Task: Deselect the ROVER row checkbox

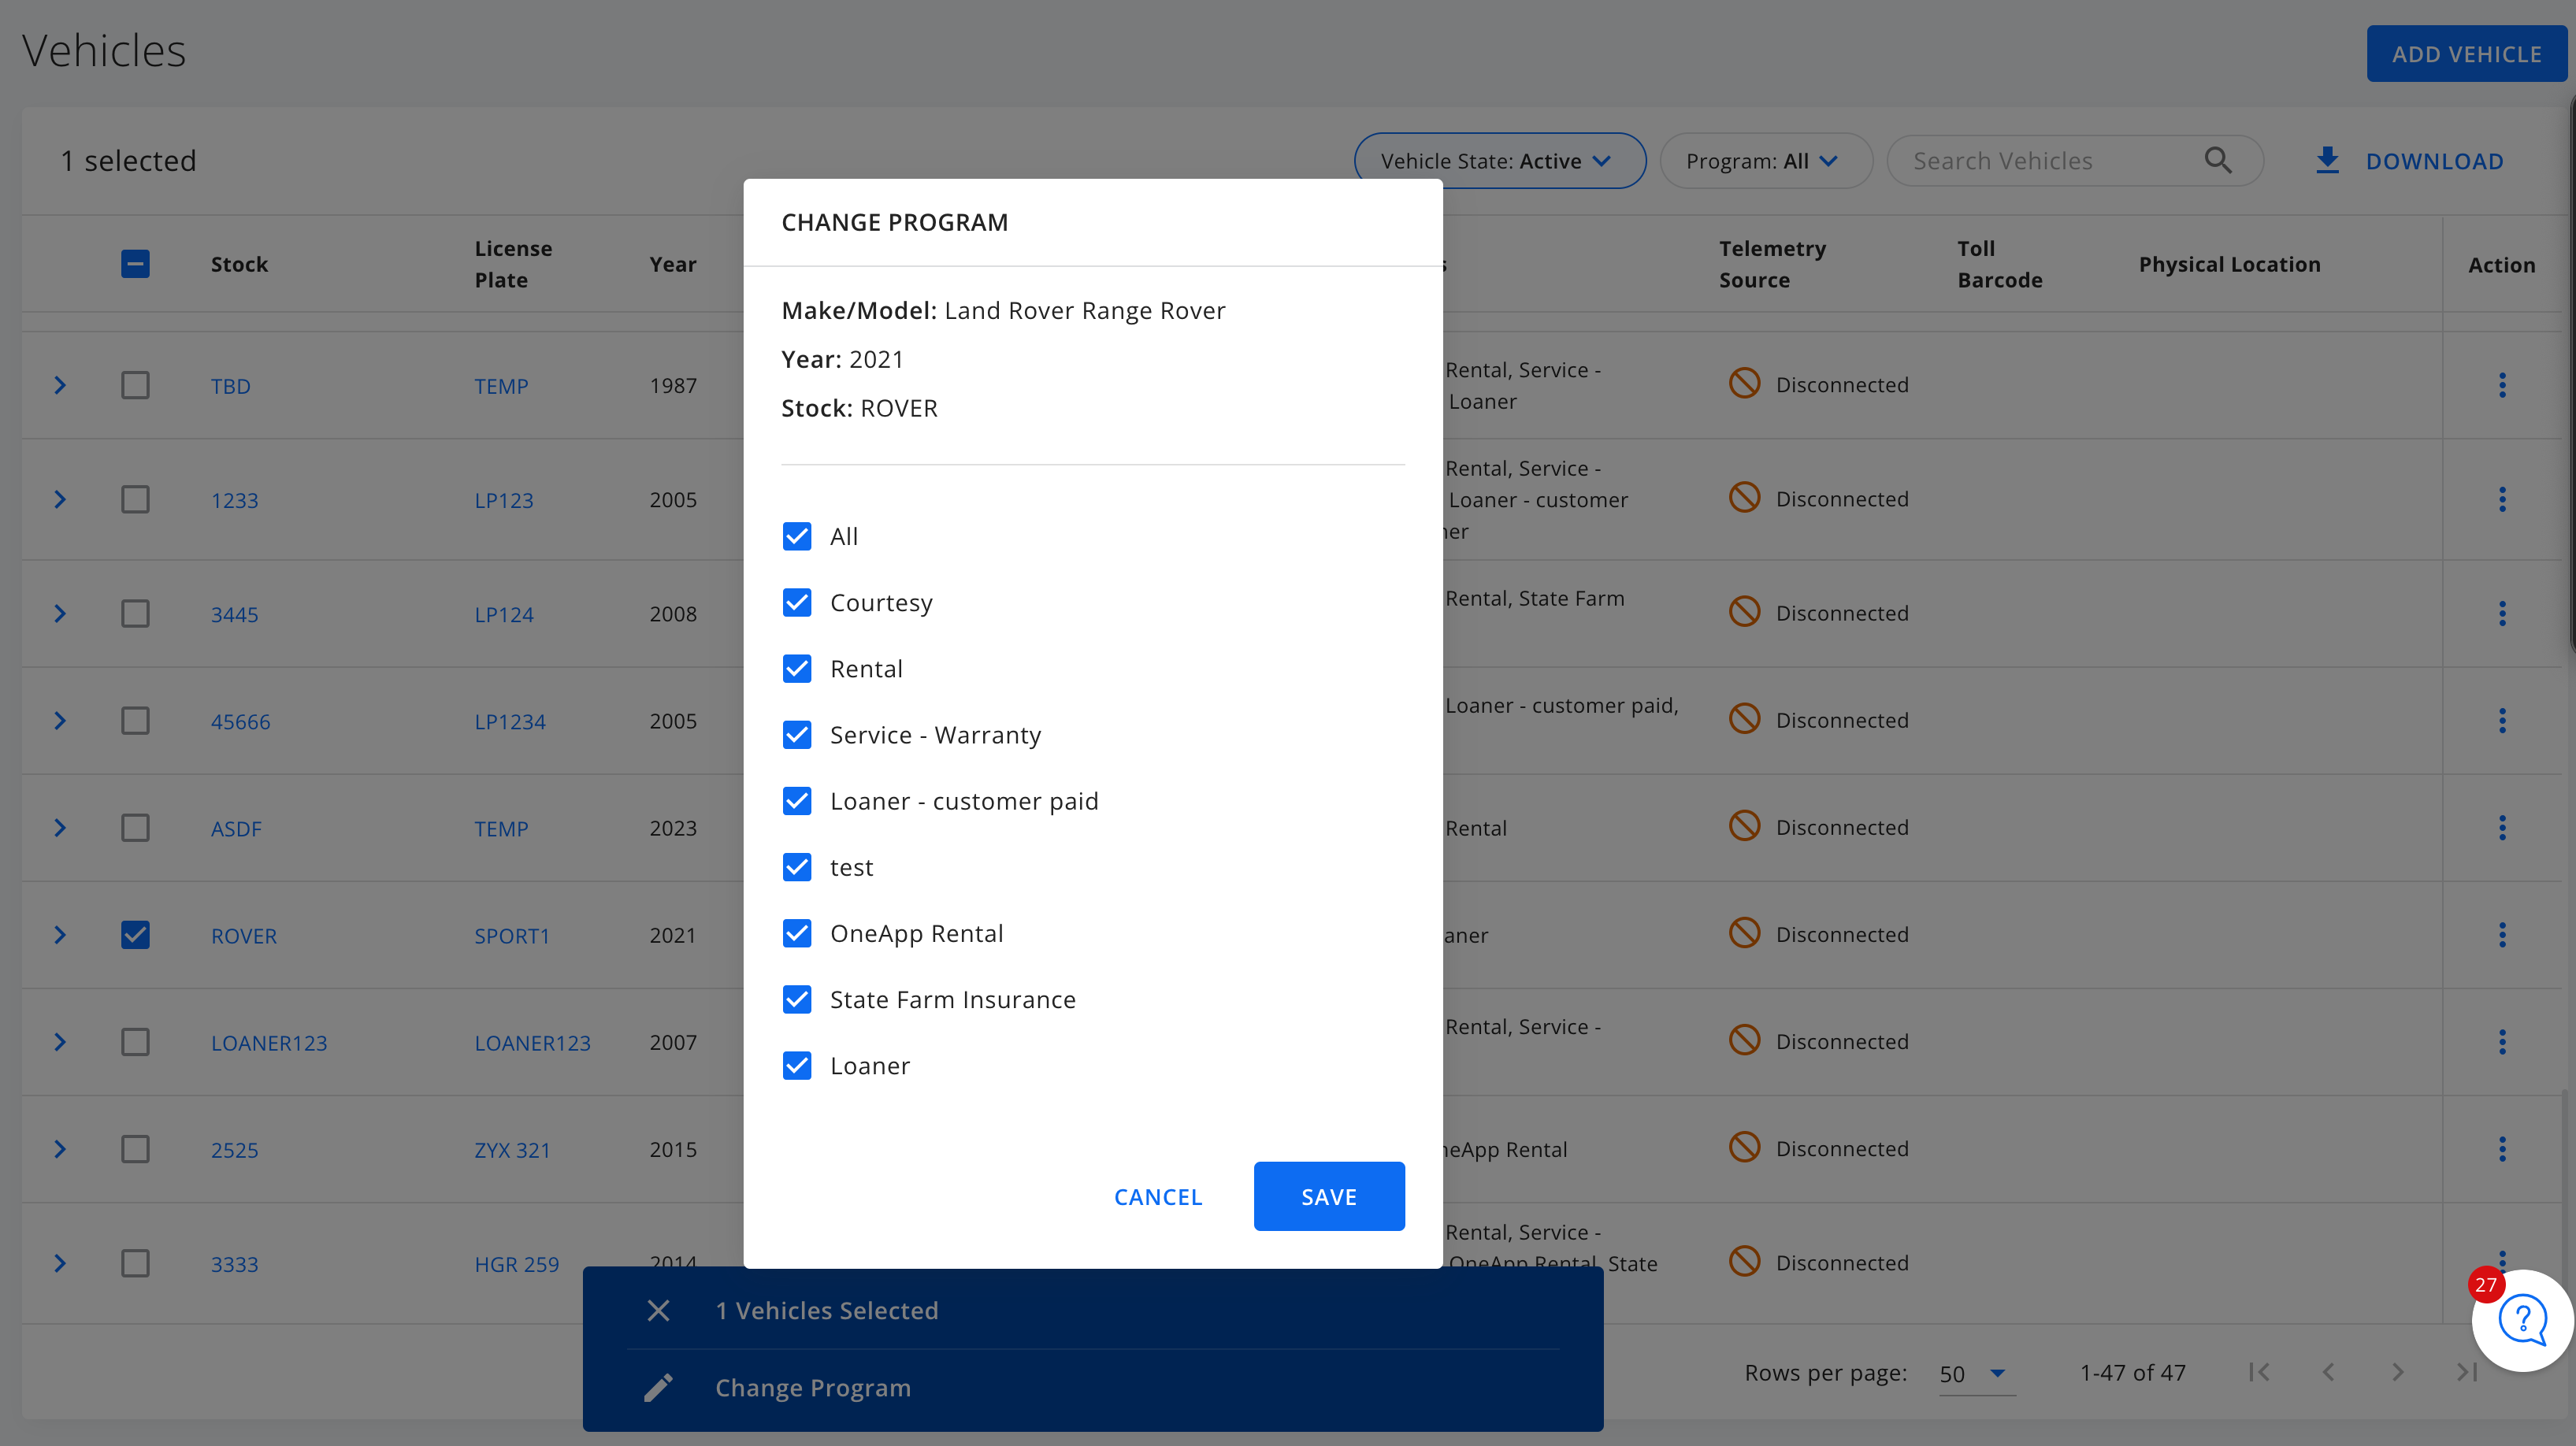Action: 135,934
